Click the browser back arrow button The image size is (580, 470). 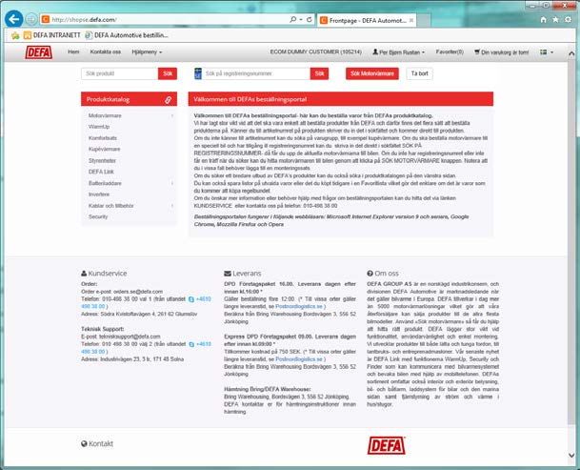(x=14, y=19)
